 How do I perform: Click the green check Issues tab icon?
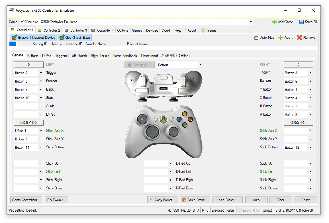coord(203,30)
